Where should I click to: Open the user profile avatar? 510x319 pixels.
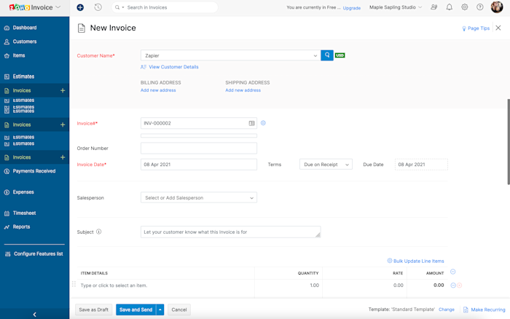(497, 7)
